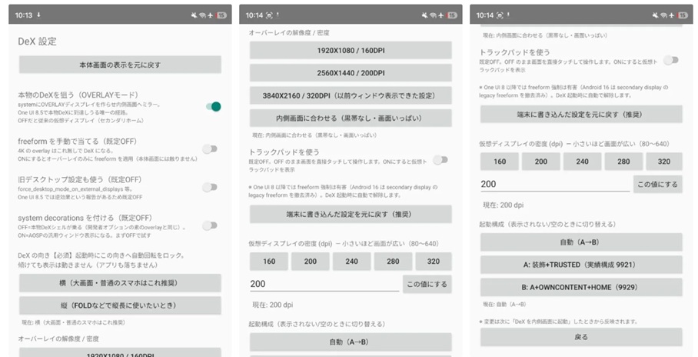The image size is (698, 357).
Task: Tap screen capture icon in middle status bar
Action: [269, 15]
